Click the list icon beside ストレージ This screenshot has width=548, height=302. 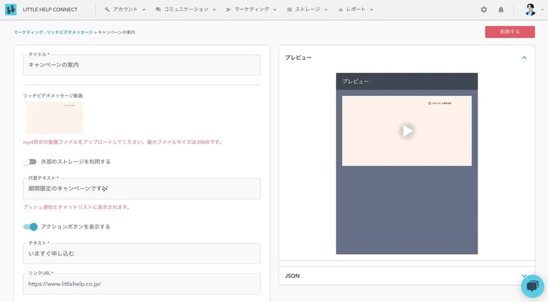click(x=290, y=9)
